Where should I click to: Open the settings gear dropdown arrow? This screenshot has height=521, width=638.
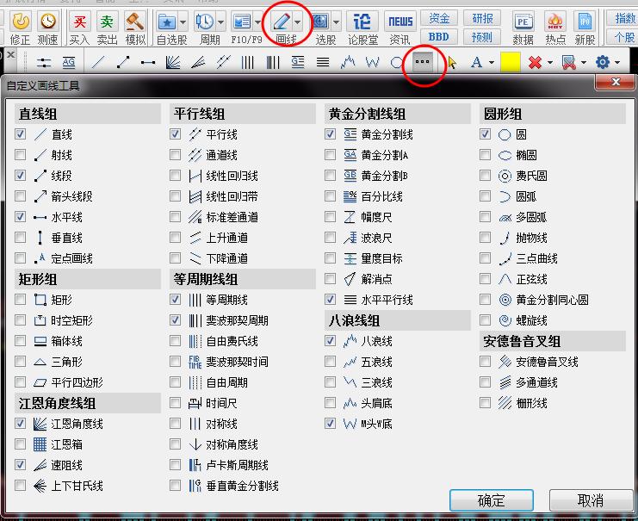click(x=617, y=62)
